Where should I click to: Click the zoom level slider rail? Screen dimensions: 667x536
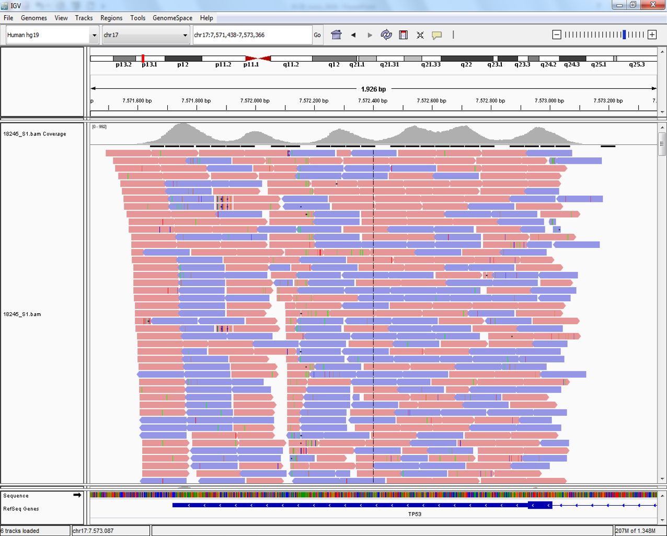(x=604, y=35)
